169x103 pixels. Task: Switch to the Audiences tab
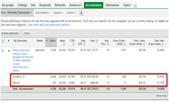75,5
